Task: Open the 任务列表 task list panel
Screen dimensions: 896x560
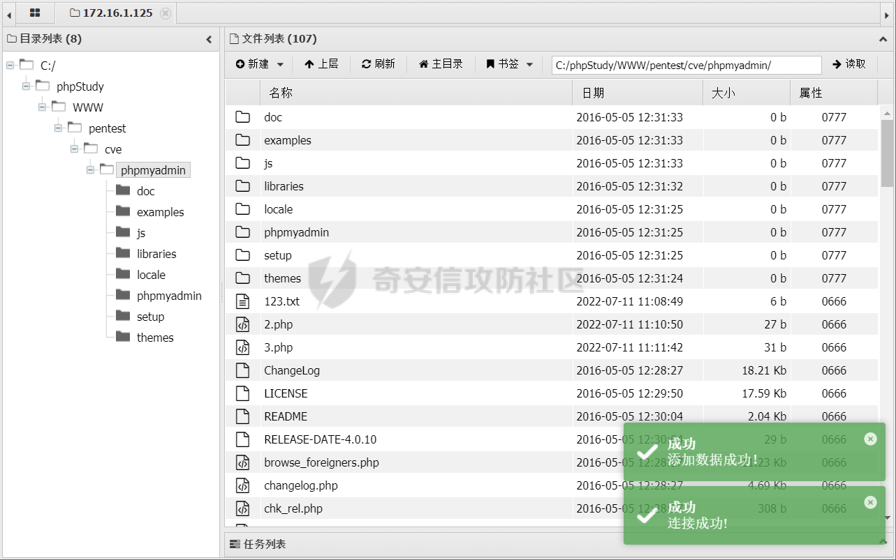Action: click(258, 544)
